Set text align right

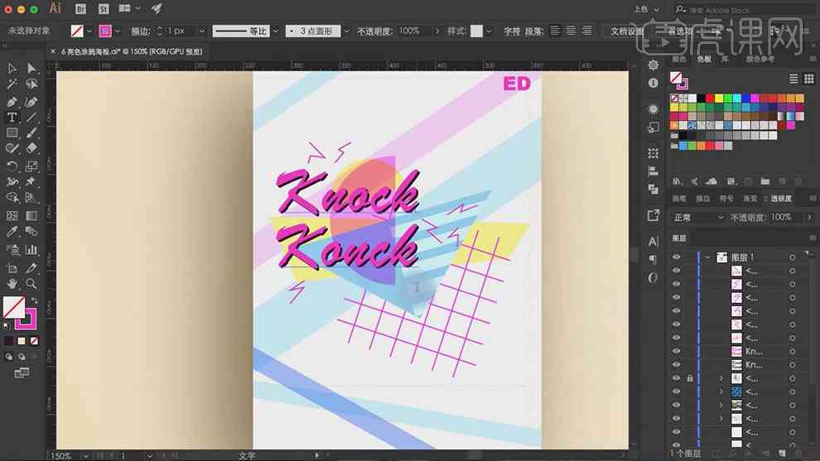click(587, 31)
